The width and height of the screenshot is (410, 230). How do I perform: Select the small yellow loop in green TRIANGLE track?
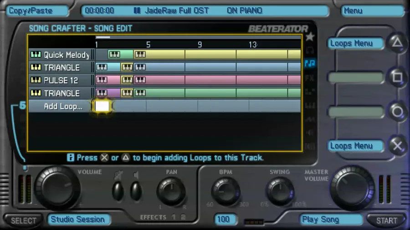[127, 93]
